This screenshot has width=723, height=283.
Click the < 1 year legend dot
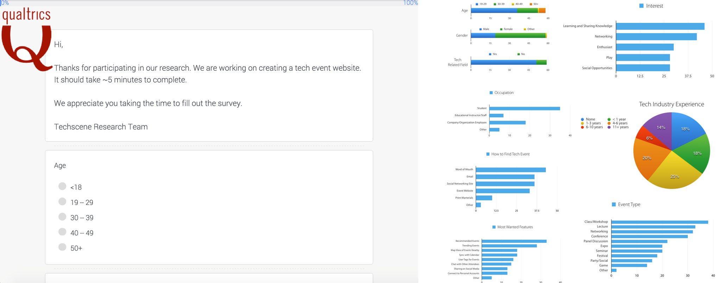609,119
